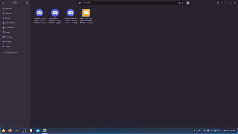This screenshot has height=134, width=238.
Task: Open Videos in the sidebar
Action: pos(15,42)
